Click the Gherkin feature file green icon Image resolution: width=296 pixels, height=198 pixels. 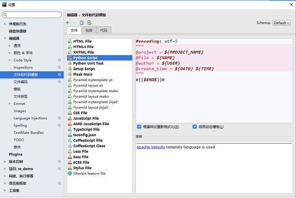70,173
